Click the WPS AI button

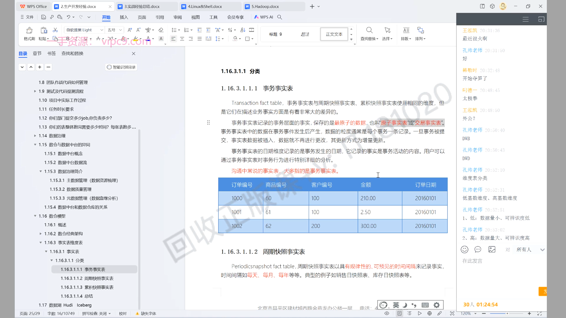(x=264, y=17)
